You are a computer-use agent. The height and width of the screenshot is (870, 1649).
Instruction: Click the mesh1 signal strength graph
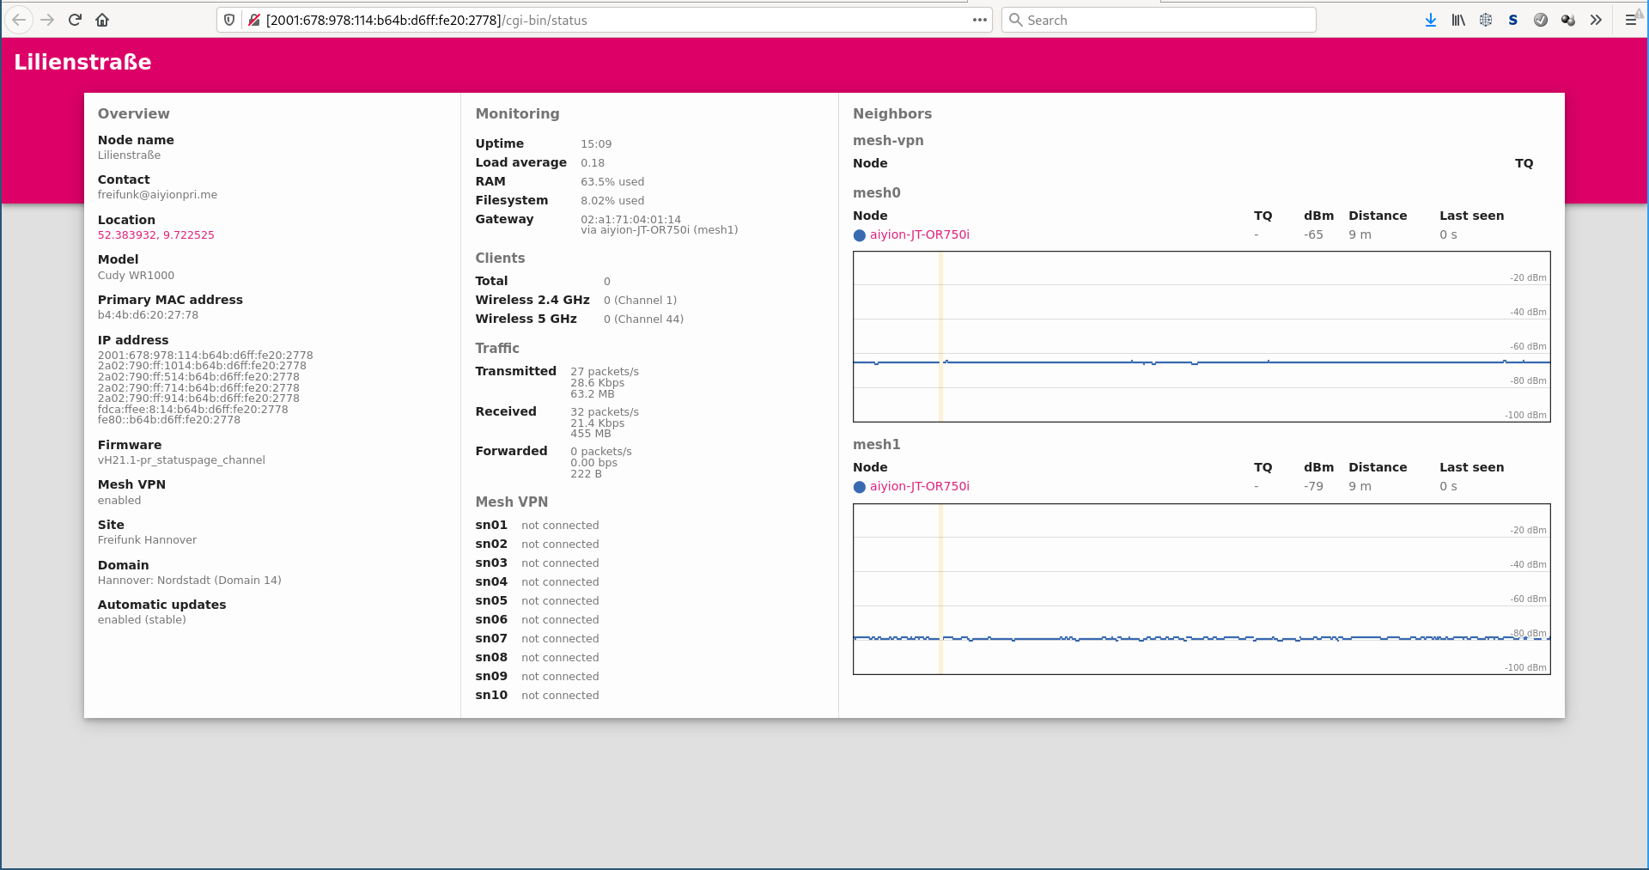click(1202, 589)
